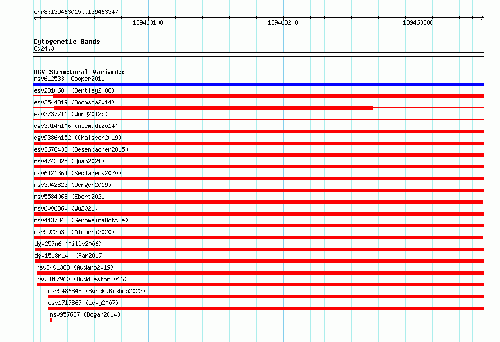Click the 139463300 ruler position label
The height and width of the screenshot is (342, 500).
coord(418,22)
